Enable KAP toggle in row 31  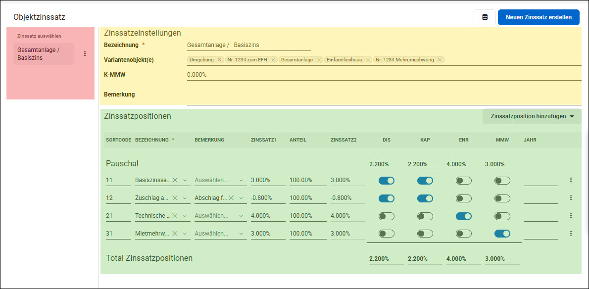click(425, 234)
